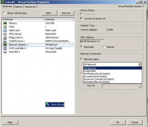Image resolution: width=148 pixels, height=127 pixels.
Task: Click the Client Device summary value
Action: pos(52,37)
